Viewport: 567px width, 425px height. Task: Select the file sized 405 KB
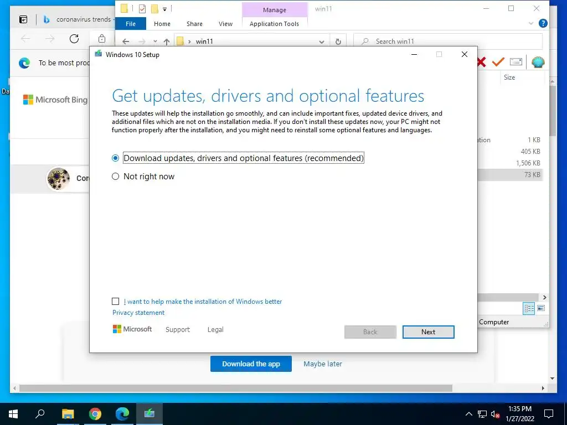(530, 152)
